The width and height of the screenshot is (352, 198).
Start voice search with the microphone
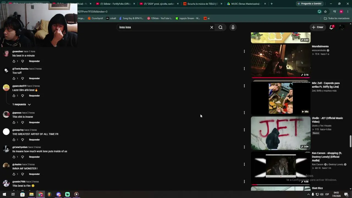pos(233,27)
